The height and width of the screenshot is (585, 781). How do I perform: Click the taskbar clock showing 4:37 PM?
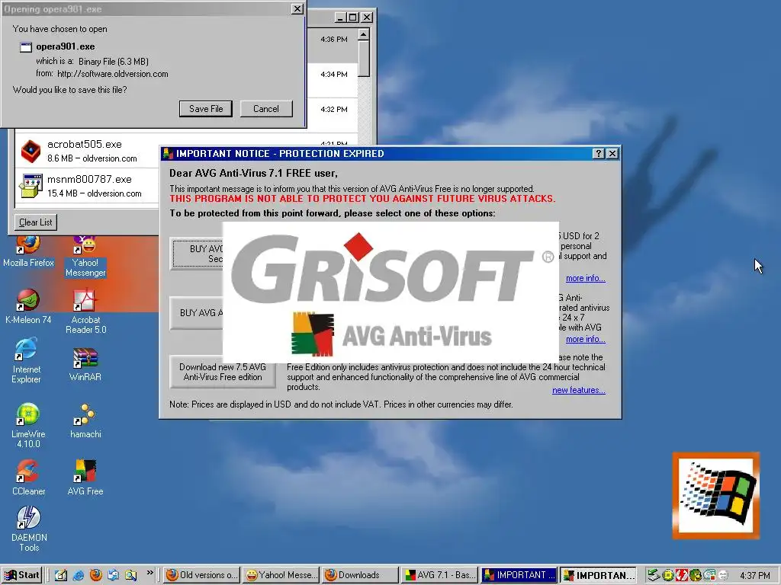(754, 576)
